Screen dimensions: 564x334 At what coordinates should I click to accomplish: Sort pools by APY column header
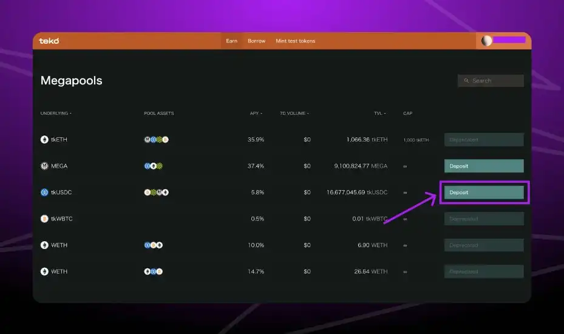[256, 114]
